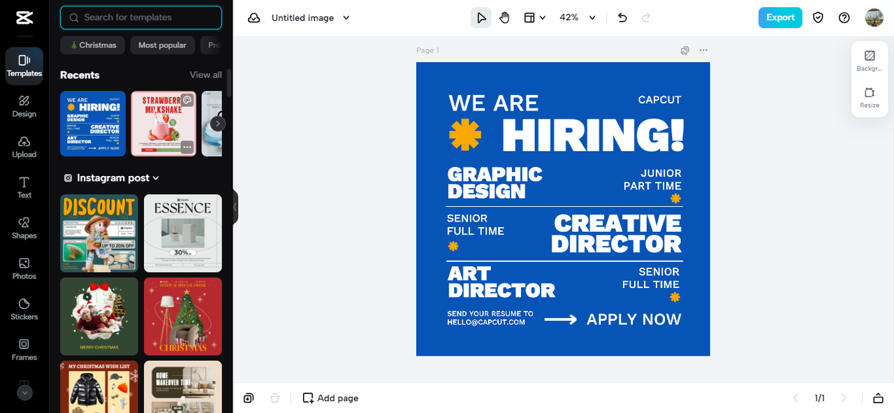
Task: Redo the last action
Action: click(x=646, y=18)
